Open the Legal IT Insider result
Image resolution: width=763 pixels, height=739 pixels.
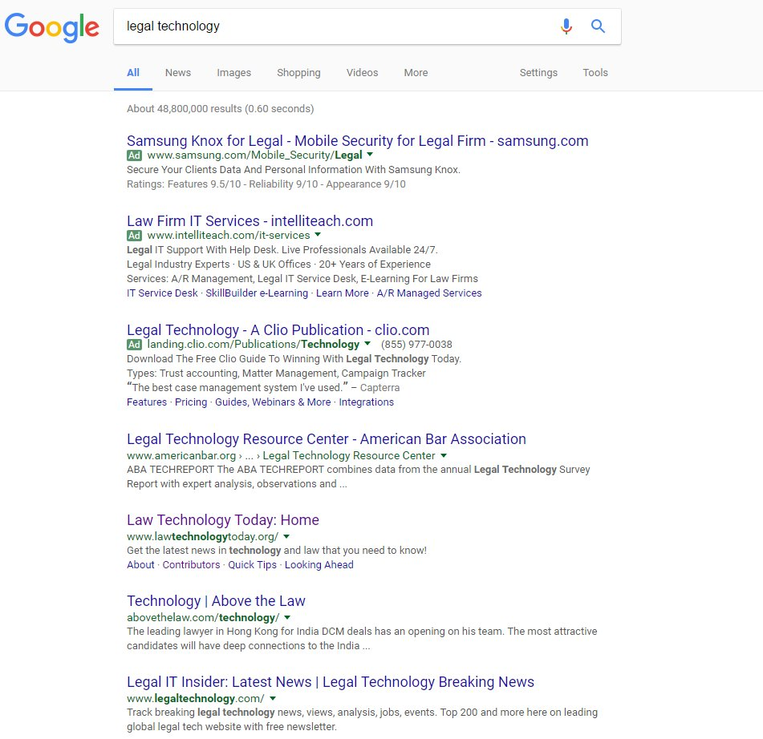[331, 682]
